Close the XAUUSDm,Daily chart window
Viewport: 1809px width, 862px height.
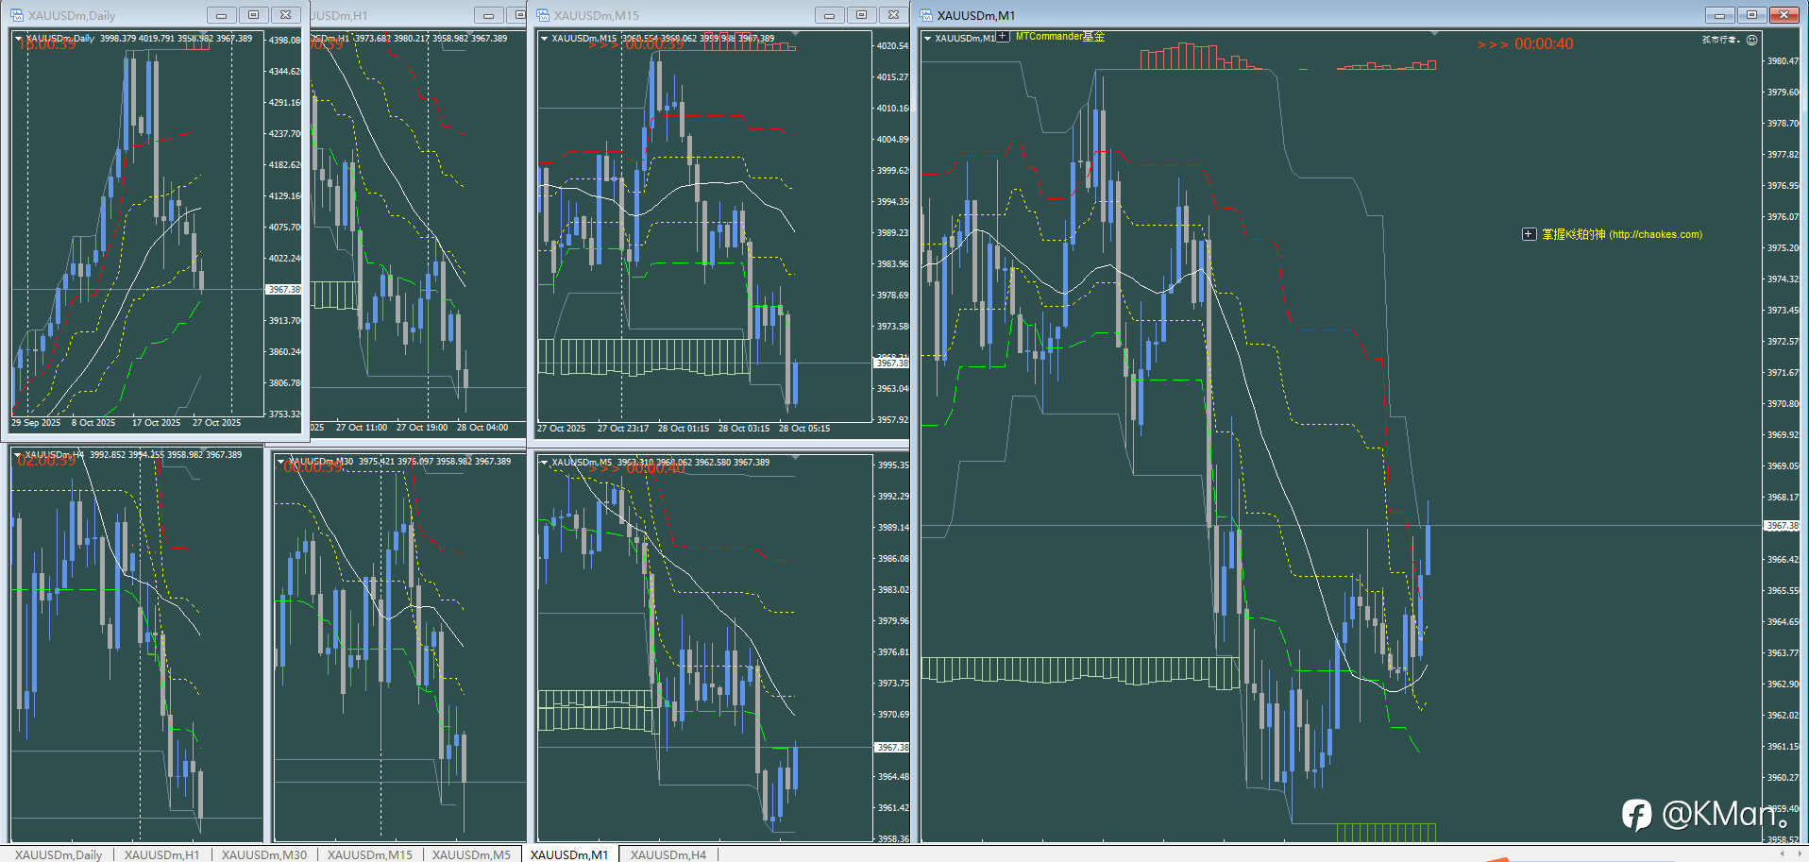[285, 15]
